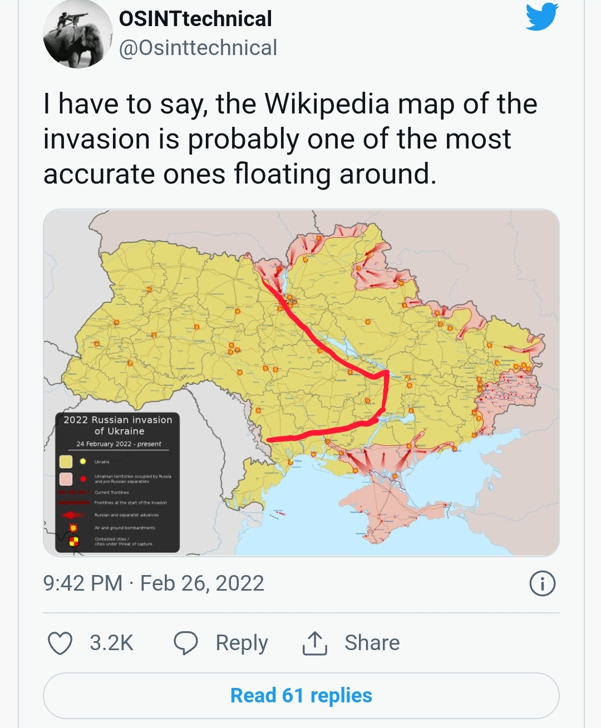The height and width of the screenshot is (728, 601).
Task: Open the @Osinttechnical handle link
Action: click(198, 48)
